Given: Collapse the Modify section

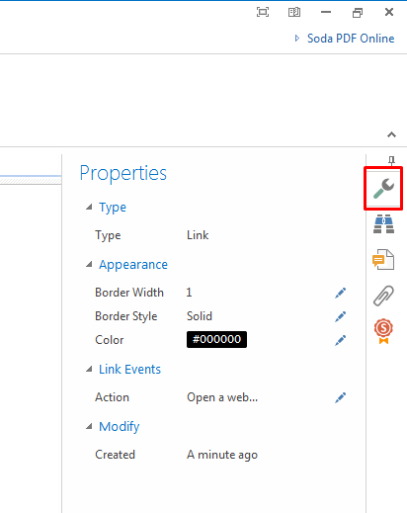Looking at the screenshot, I should (x=89, y=427).
